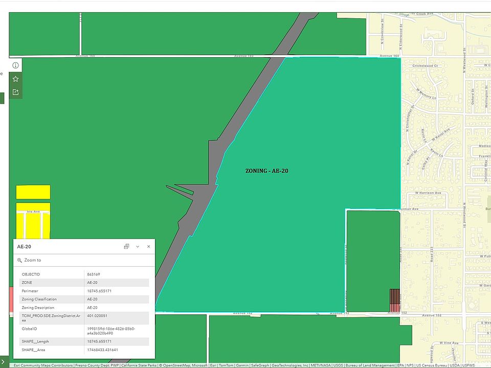Click the information icon on the map toolbar
491x368 pixels.
16,65
